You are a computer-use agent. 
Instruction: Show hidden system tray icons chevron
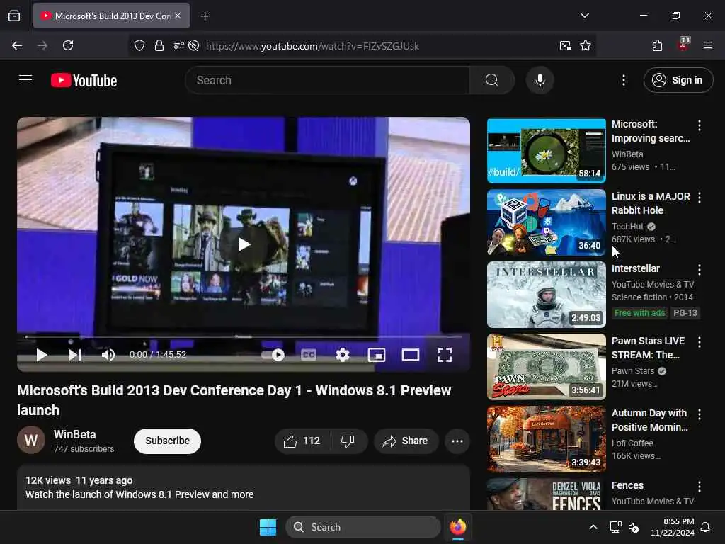[593, 527]
